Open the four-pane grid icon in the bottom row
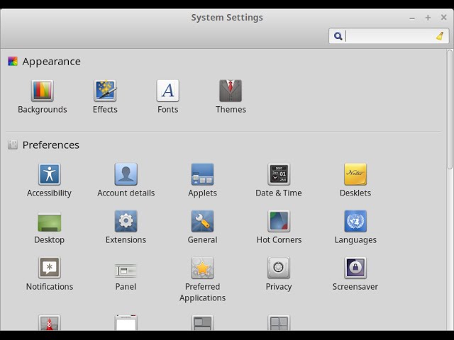This screenshot has height=340, width=454. coord(279,323)
